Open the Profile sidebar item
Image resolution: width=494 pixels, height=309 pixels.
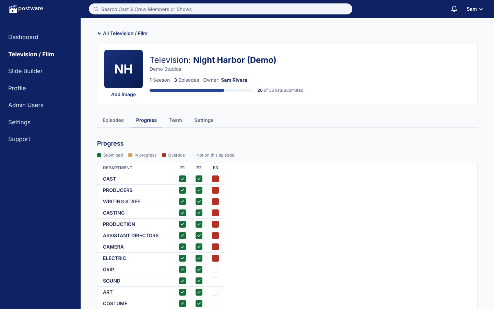point(17,88)
